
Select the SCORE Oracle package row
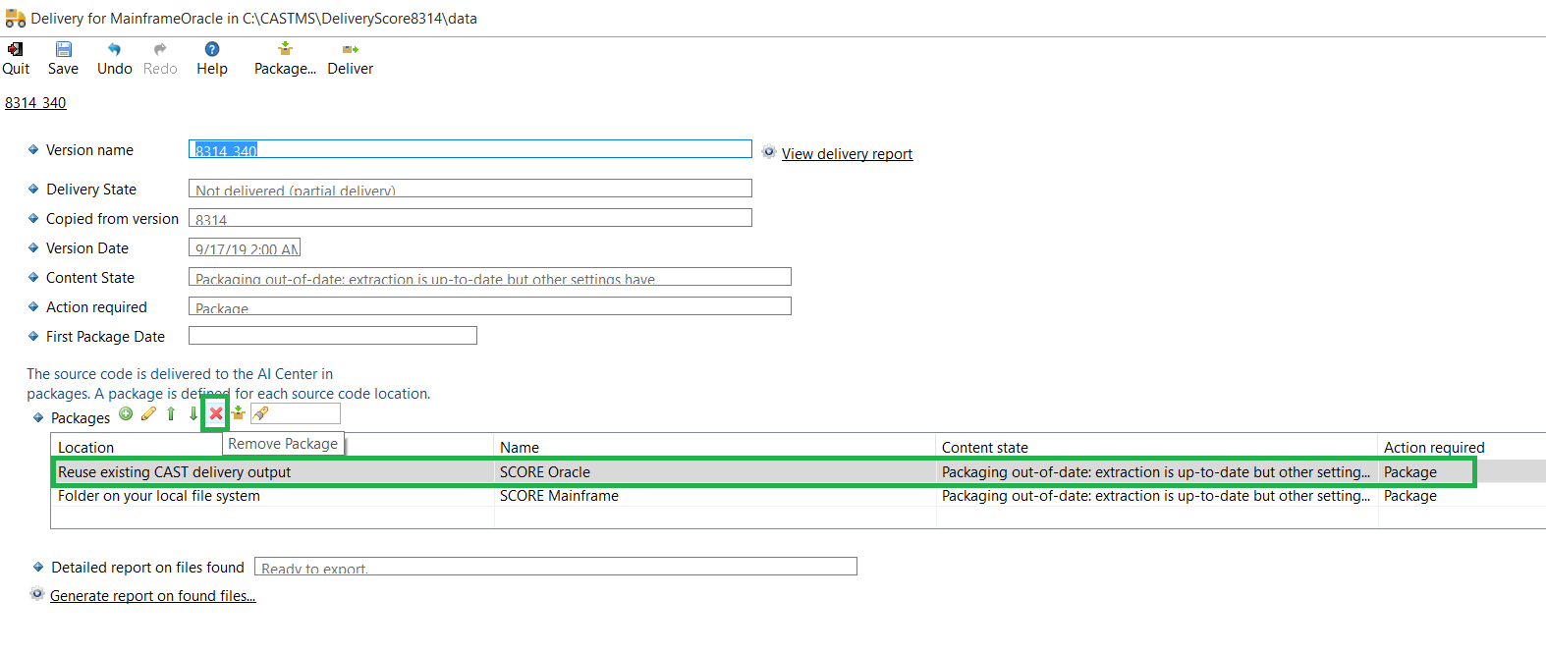[545, 472]
